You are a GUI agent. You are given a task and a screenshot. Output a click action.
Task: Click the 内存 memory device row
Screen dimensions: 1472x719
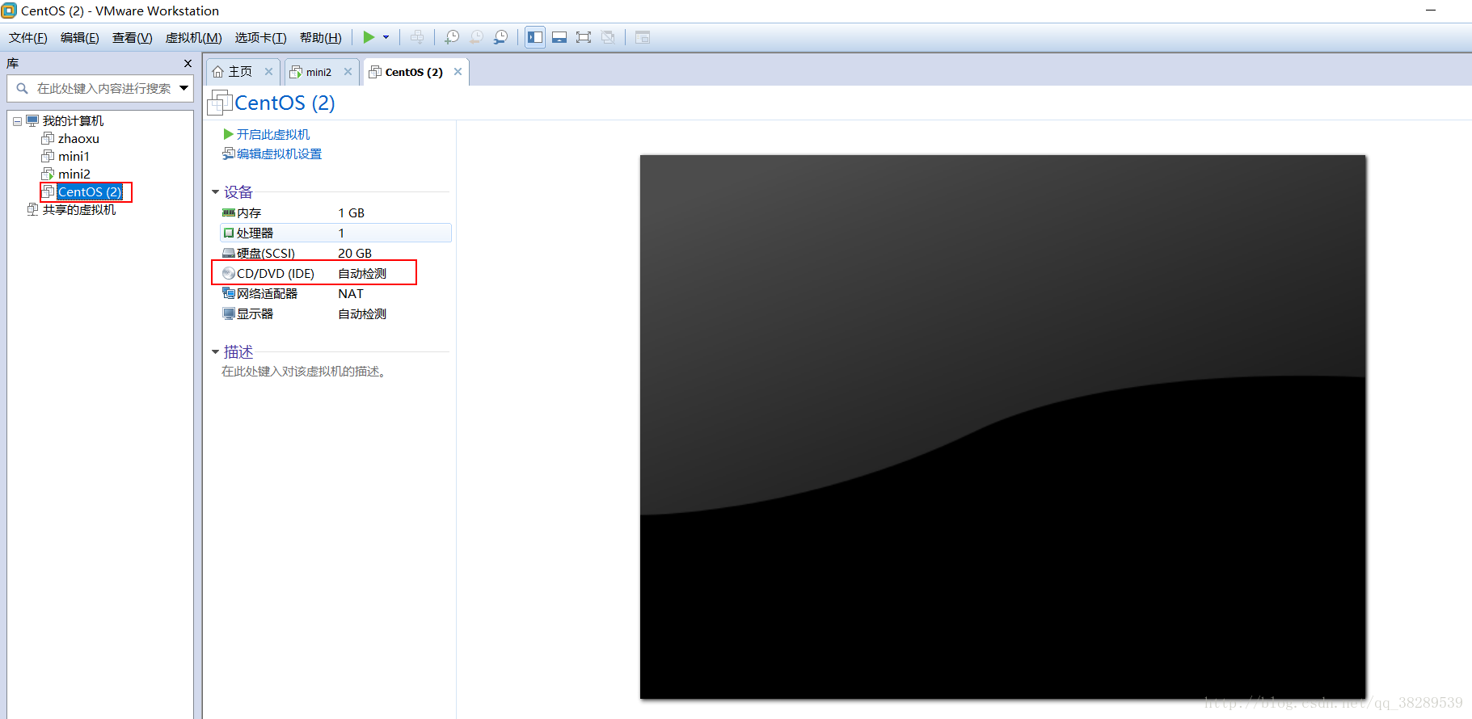tap(335, 212)
